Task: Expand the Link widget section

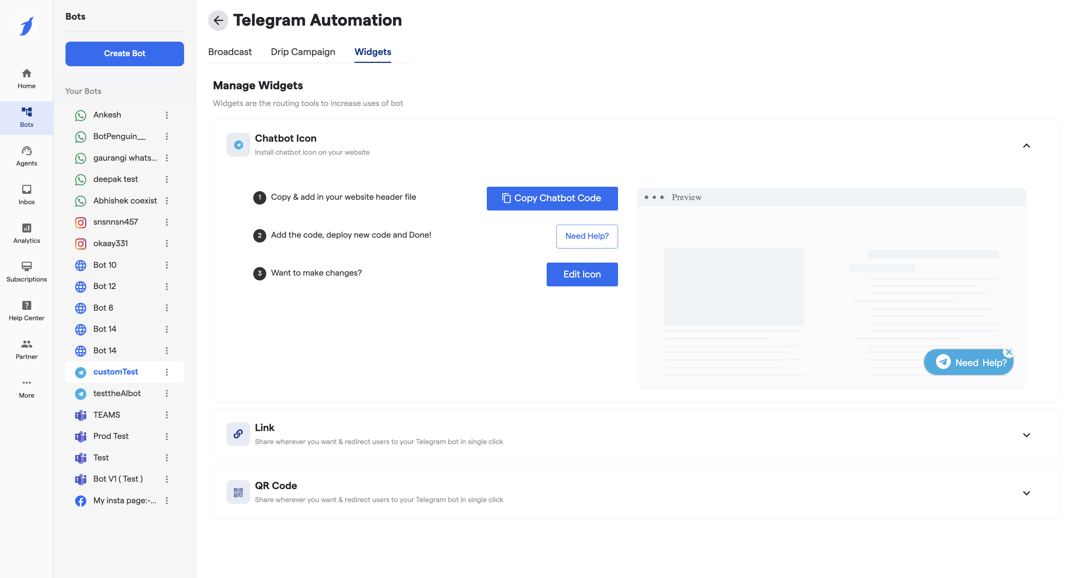Action: tap(1026, 435)
